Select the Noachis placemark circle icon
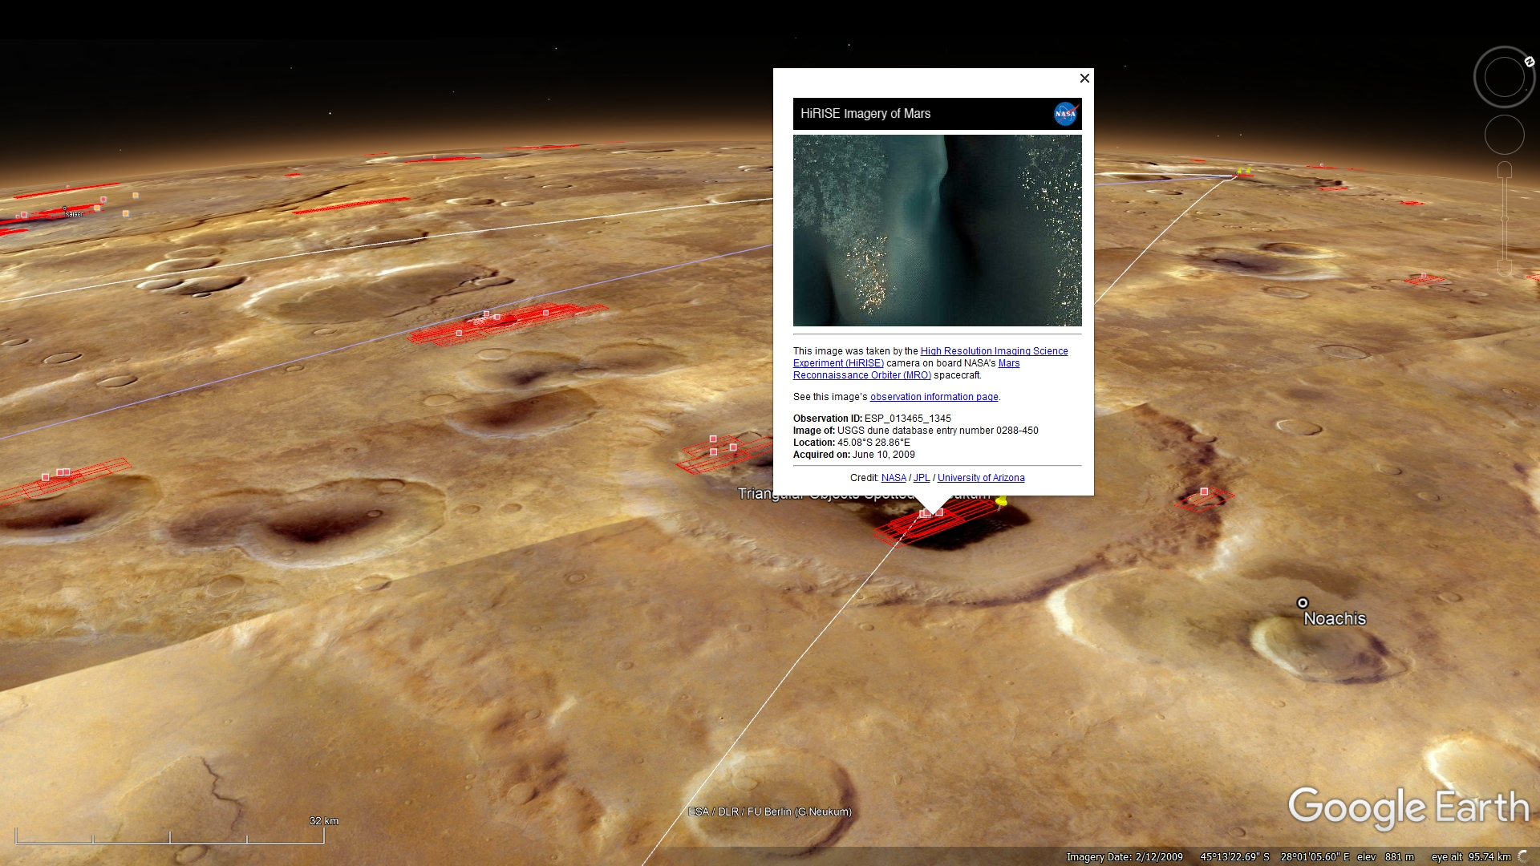This screenshot has width=1540, height=866. [x=1303, y=603]
